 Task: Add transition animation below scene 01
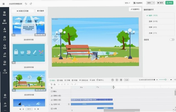29,39
